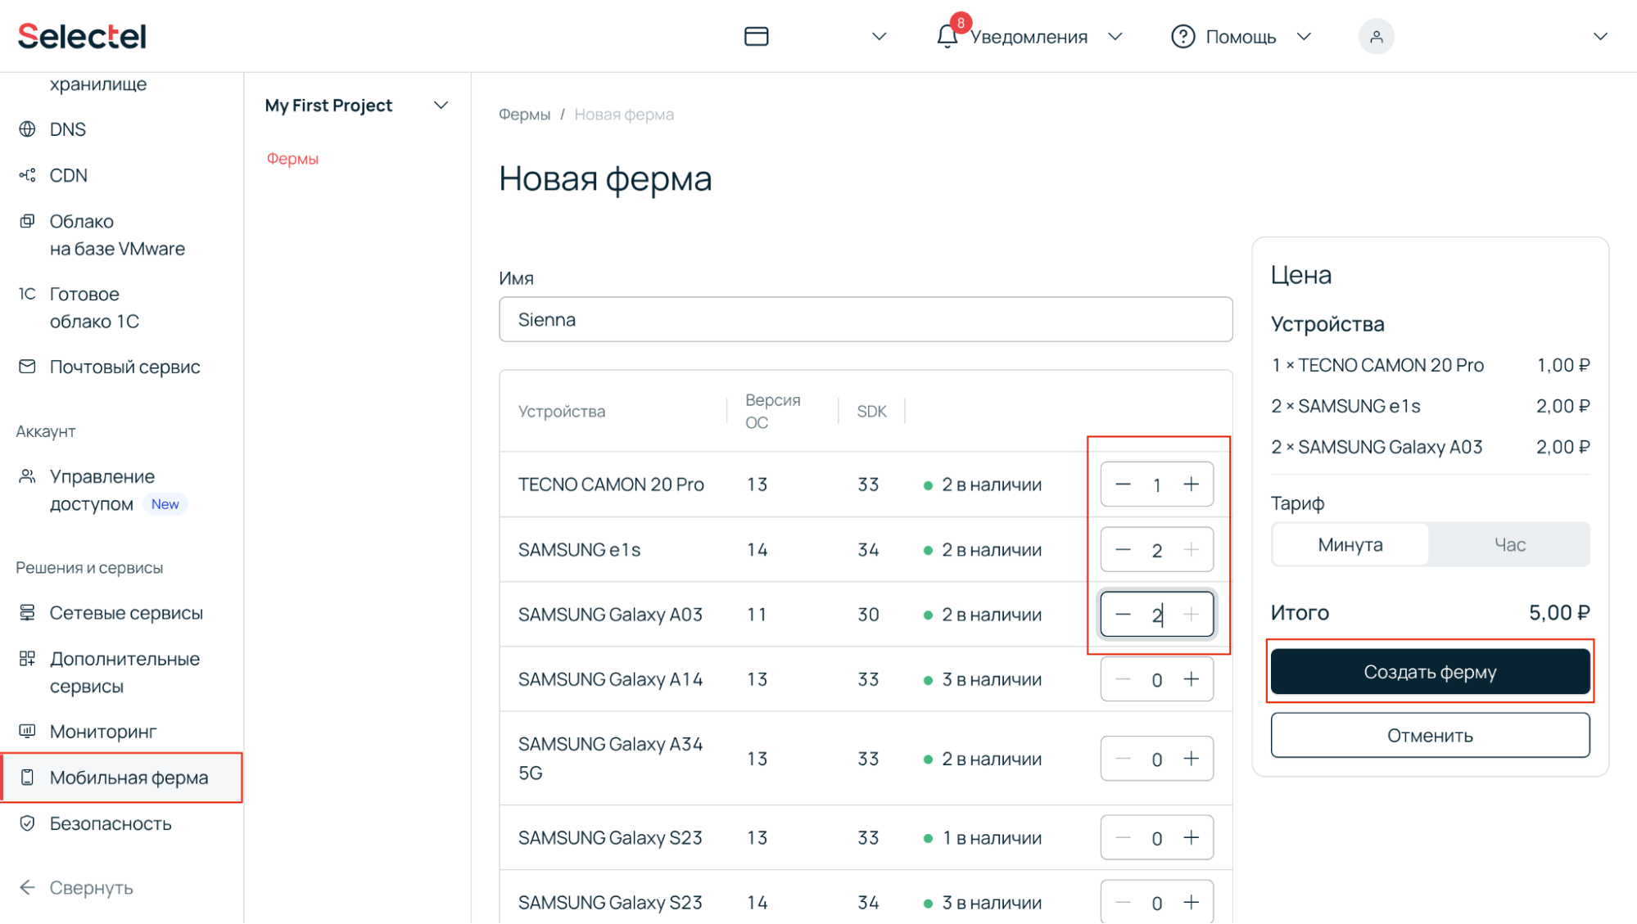This screenshot has width=1637, height=924.
Task: Go to Мониторинг in sidebar
Action: click(102, 732)
